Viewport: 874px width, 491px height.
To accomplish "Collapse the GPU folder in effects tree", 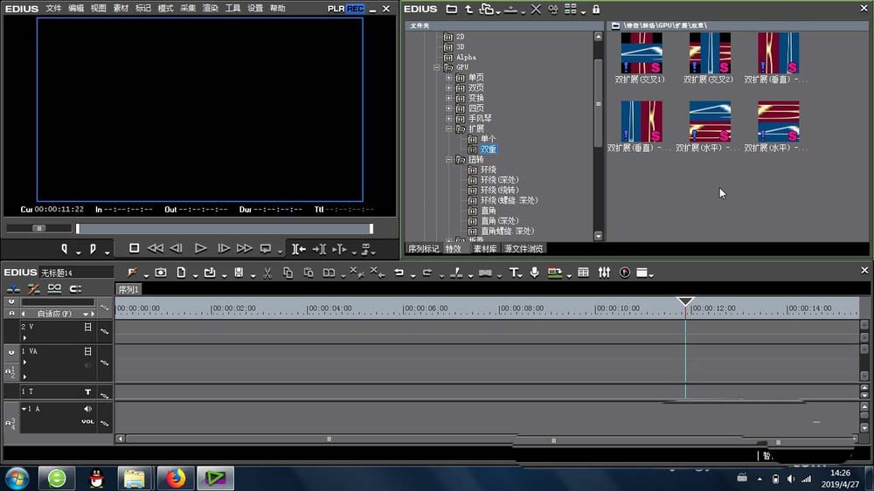I will 438,67.
